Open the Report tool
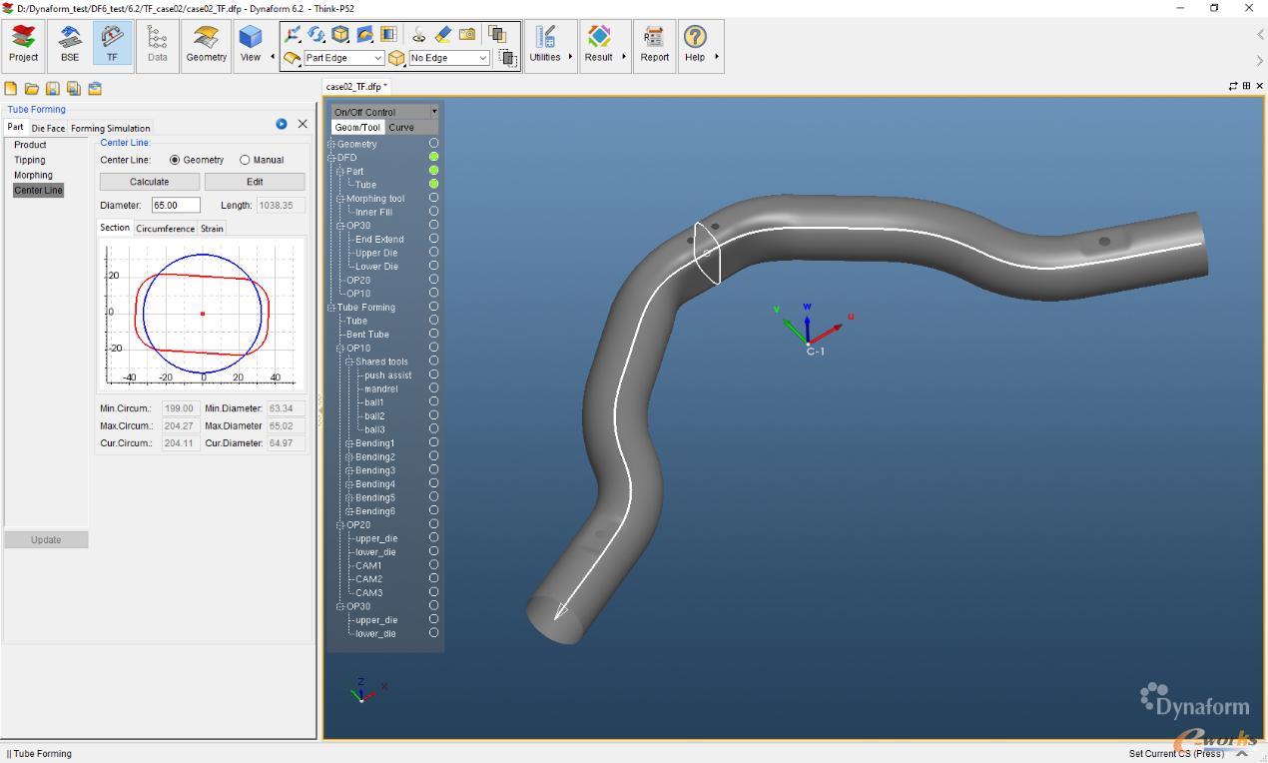Viewport: 1268px width, 763px height. click(x=655, y=45)
